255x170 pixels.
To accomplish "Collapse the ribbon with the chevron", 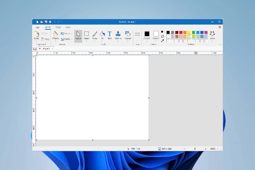I will tap(220, 44).
